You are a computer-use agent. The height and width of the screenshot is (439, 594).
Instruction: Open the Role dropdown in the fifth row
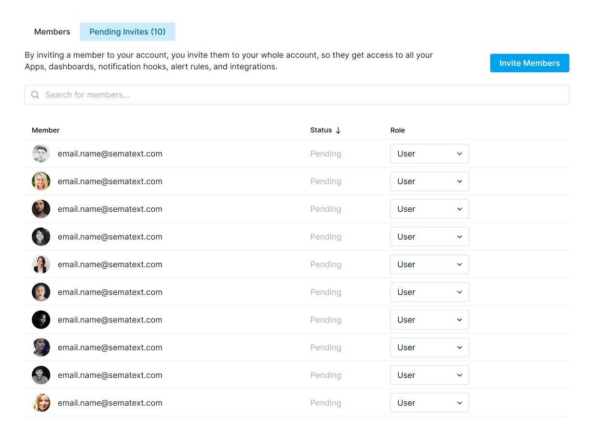(x=430, y=264)
